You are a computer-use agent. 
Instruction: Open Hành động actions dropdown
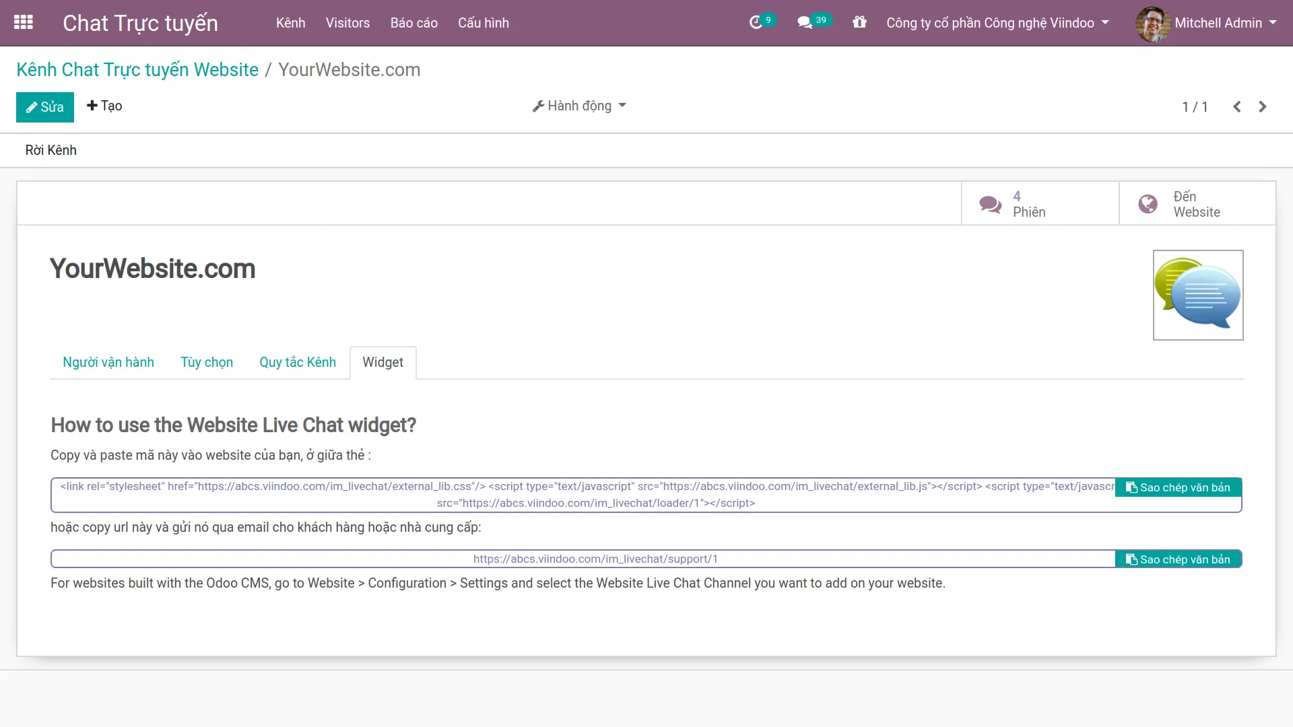pos(579,106)
